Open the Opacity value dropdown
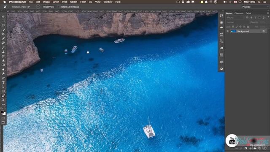Viewport: 270px width, 152px height. click(263, 22)
